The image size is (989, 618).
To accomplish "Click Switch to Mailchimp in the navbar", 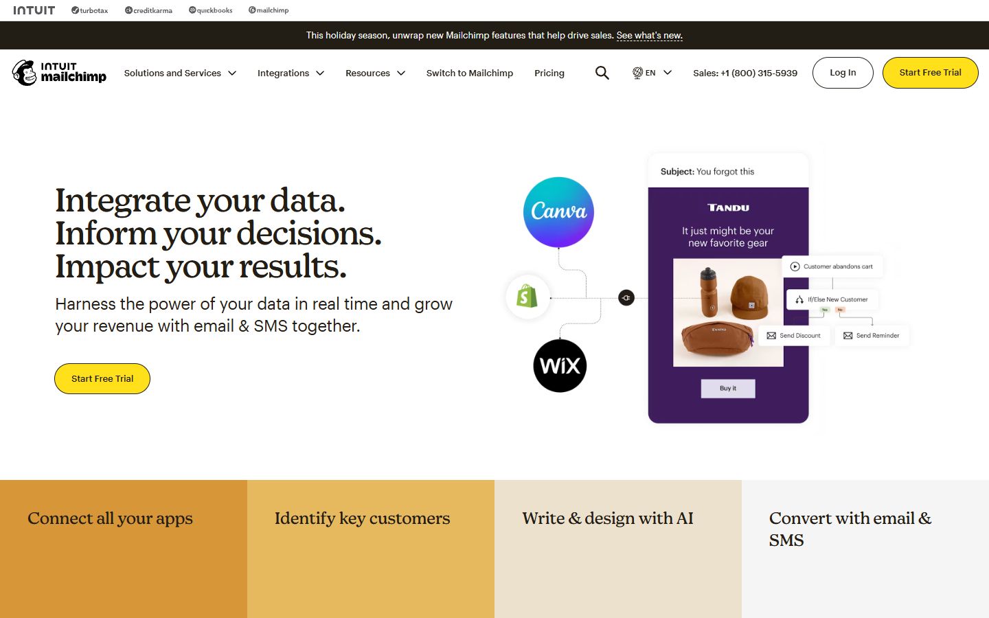I will pos(470,73).
